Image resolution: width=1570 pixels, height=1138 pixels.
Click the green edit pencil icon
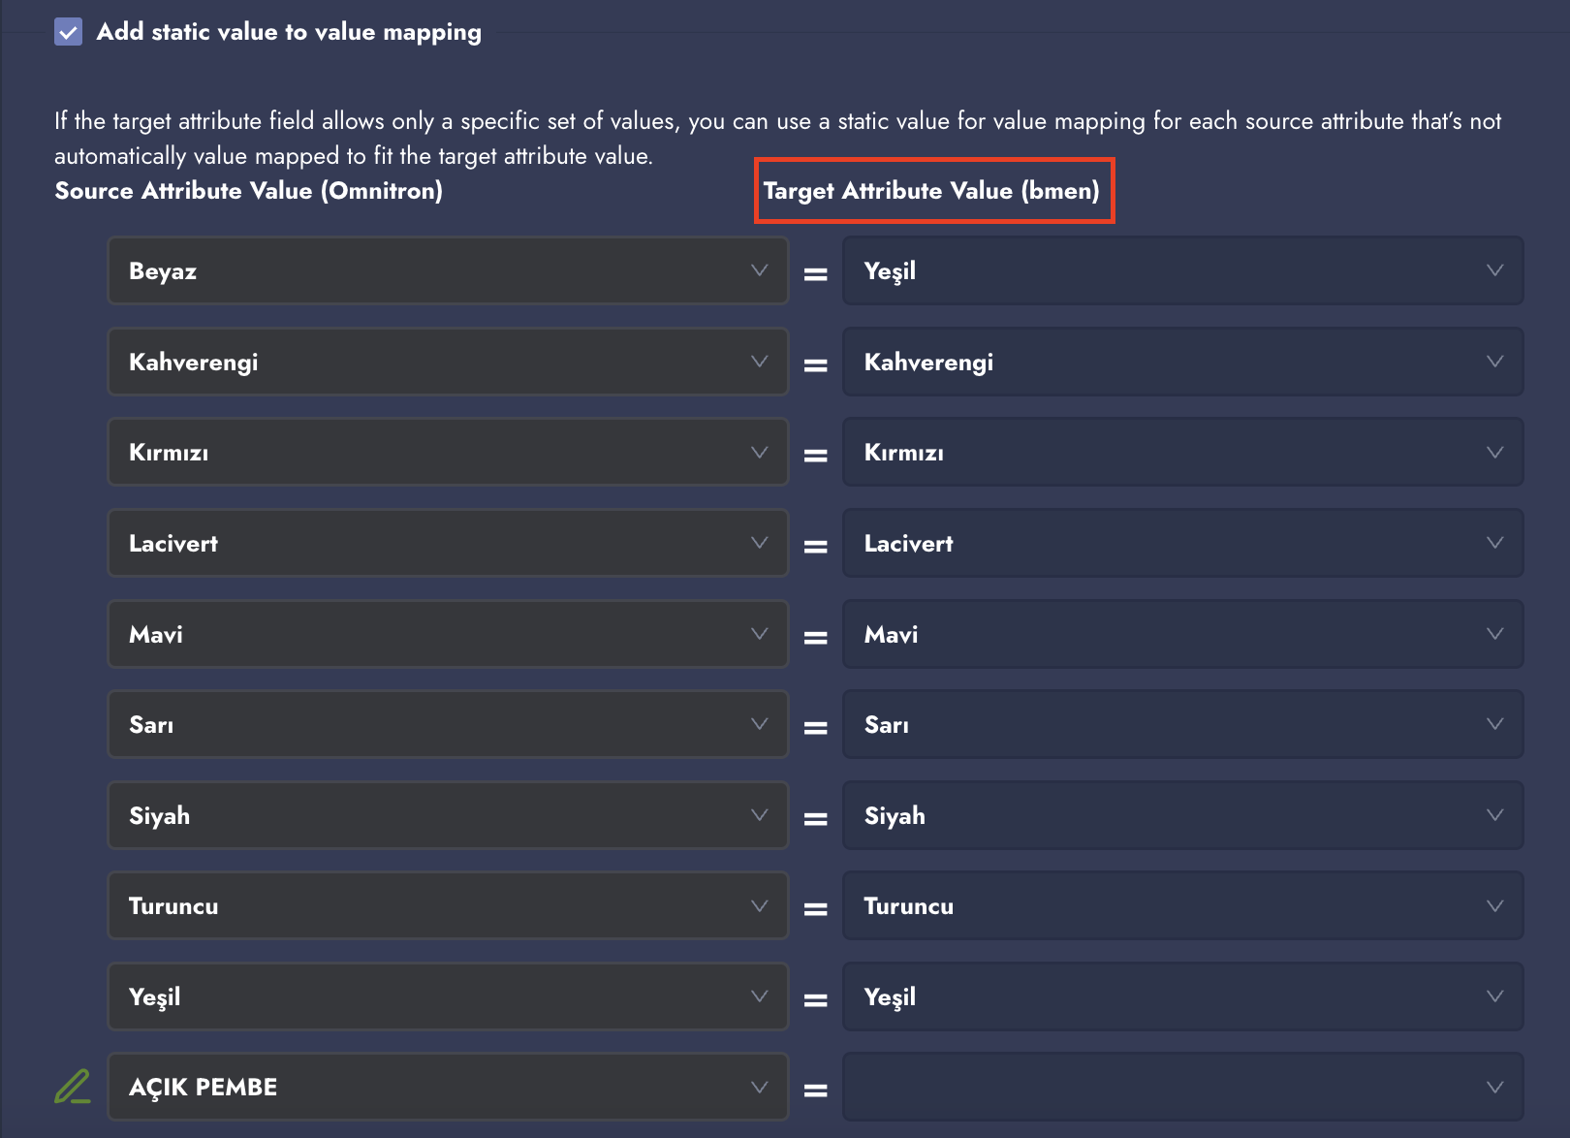click(x=73, y=1087)
